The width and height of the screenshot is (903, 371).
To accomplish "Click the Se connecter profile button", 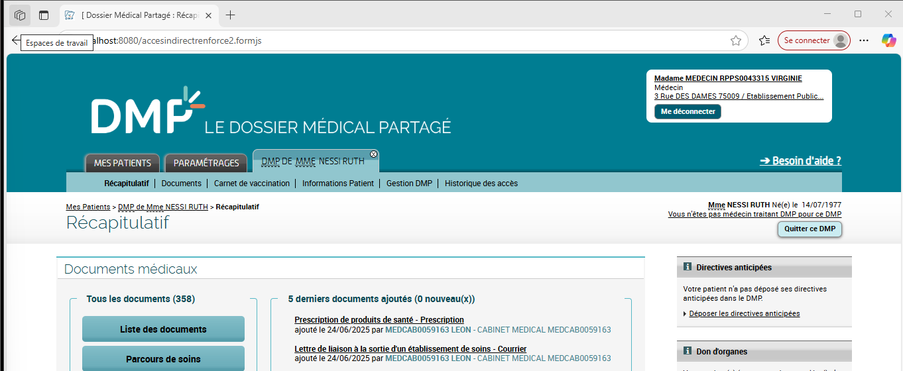I will pos(814,40).
